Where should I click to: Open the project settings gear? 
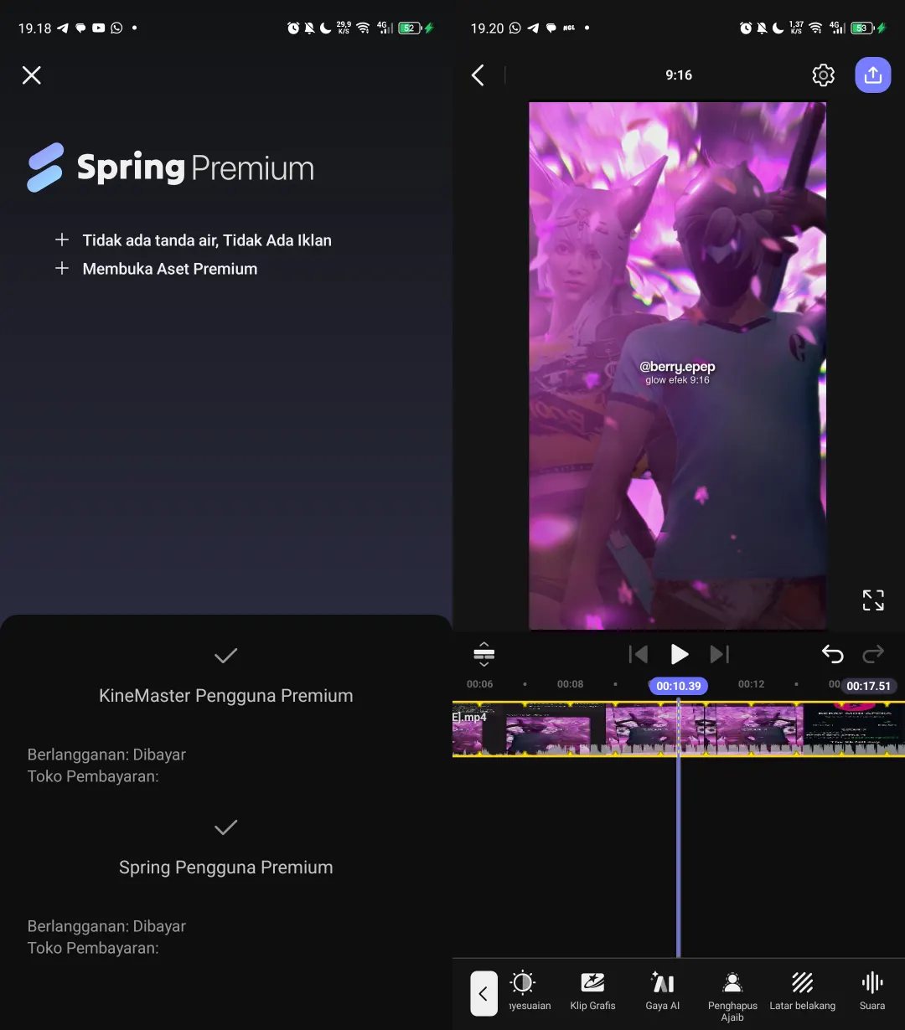point(823,75)
